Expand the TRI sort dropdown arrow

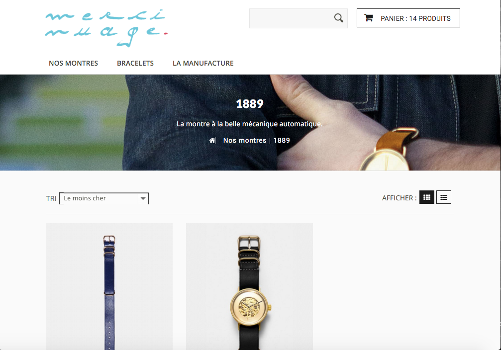143,198
